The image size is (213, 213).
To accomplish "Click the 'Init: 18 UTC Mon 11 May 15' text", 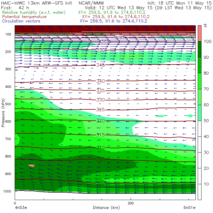I will [179, 3].
